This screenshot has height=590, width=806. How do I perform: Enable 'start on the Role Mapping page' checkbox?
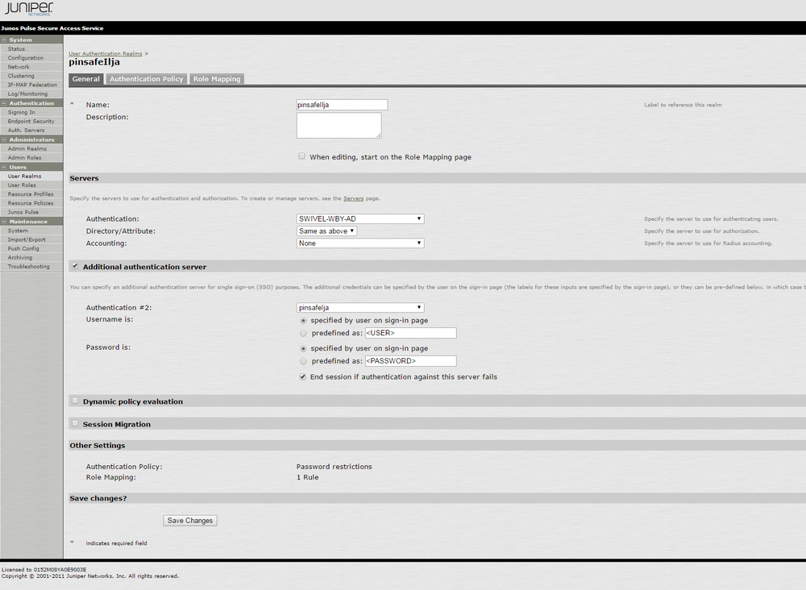point(301,156)
